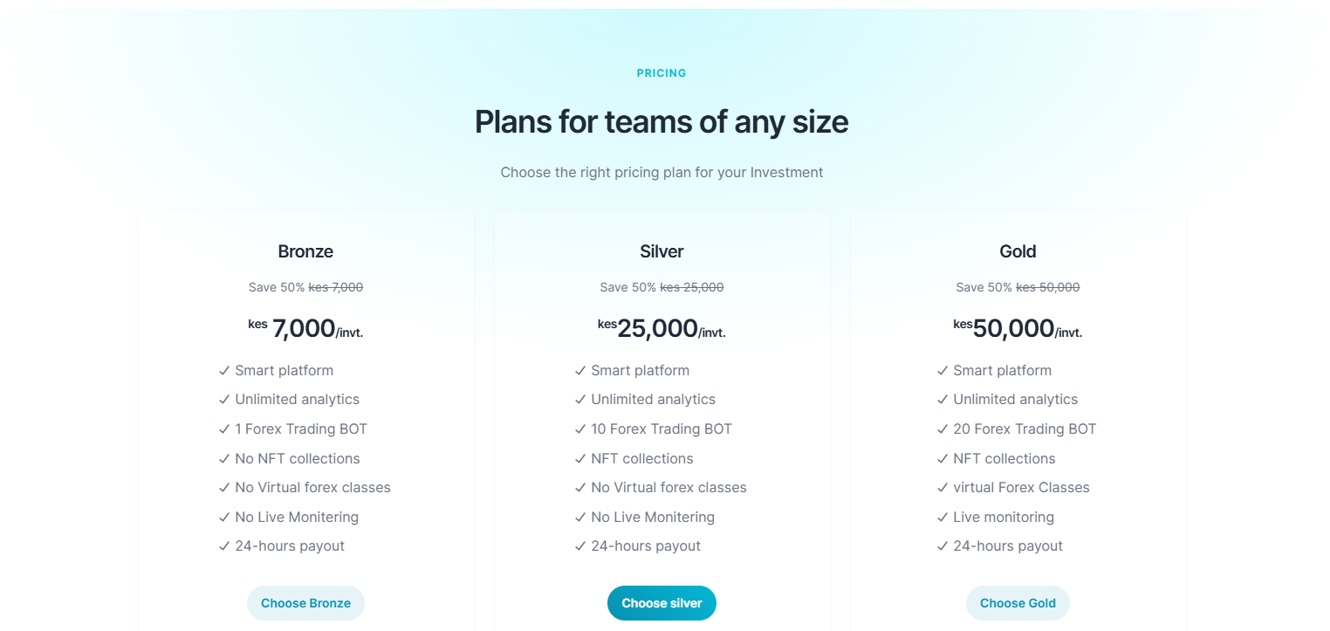Click checkmark next to 20 Forex Trading BOT

point(943,429)
